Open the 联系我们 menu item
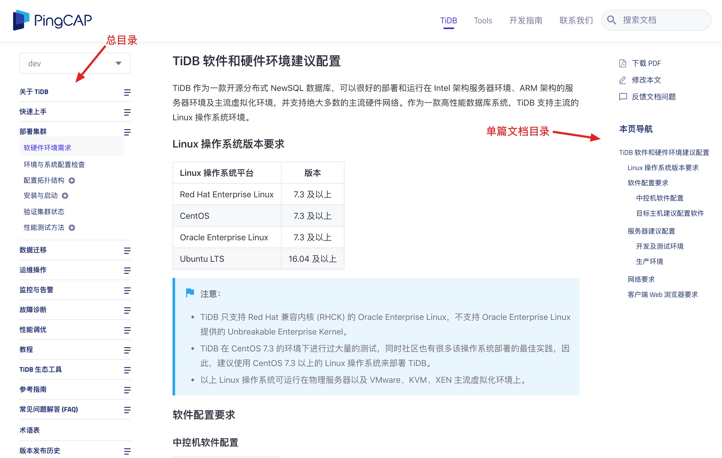 576,20
